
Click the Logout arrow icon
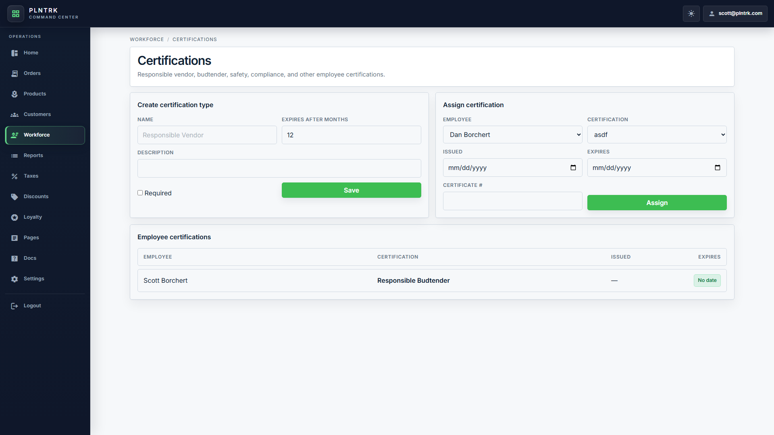click(15, 306)
